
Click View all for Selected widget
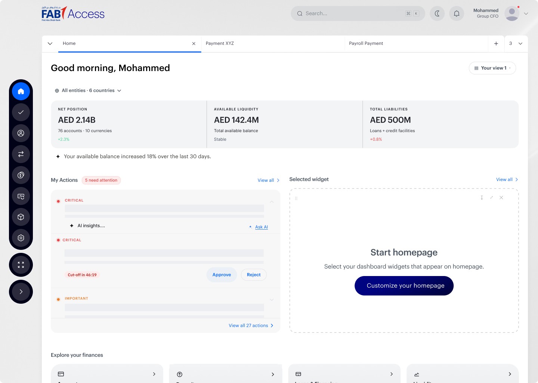(x=507, y=180)
